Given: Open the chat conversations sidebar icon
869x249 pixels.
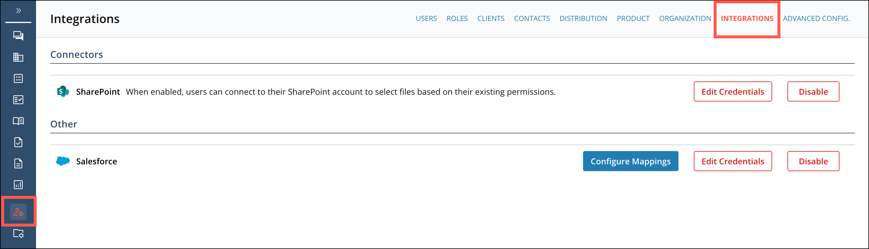Looking at the screenshot, I should coord(18,36).
